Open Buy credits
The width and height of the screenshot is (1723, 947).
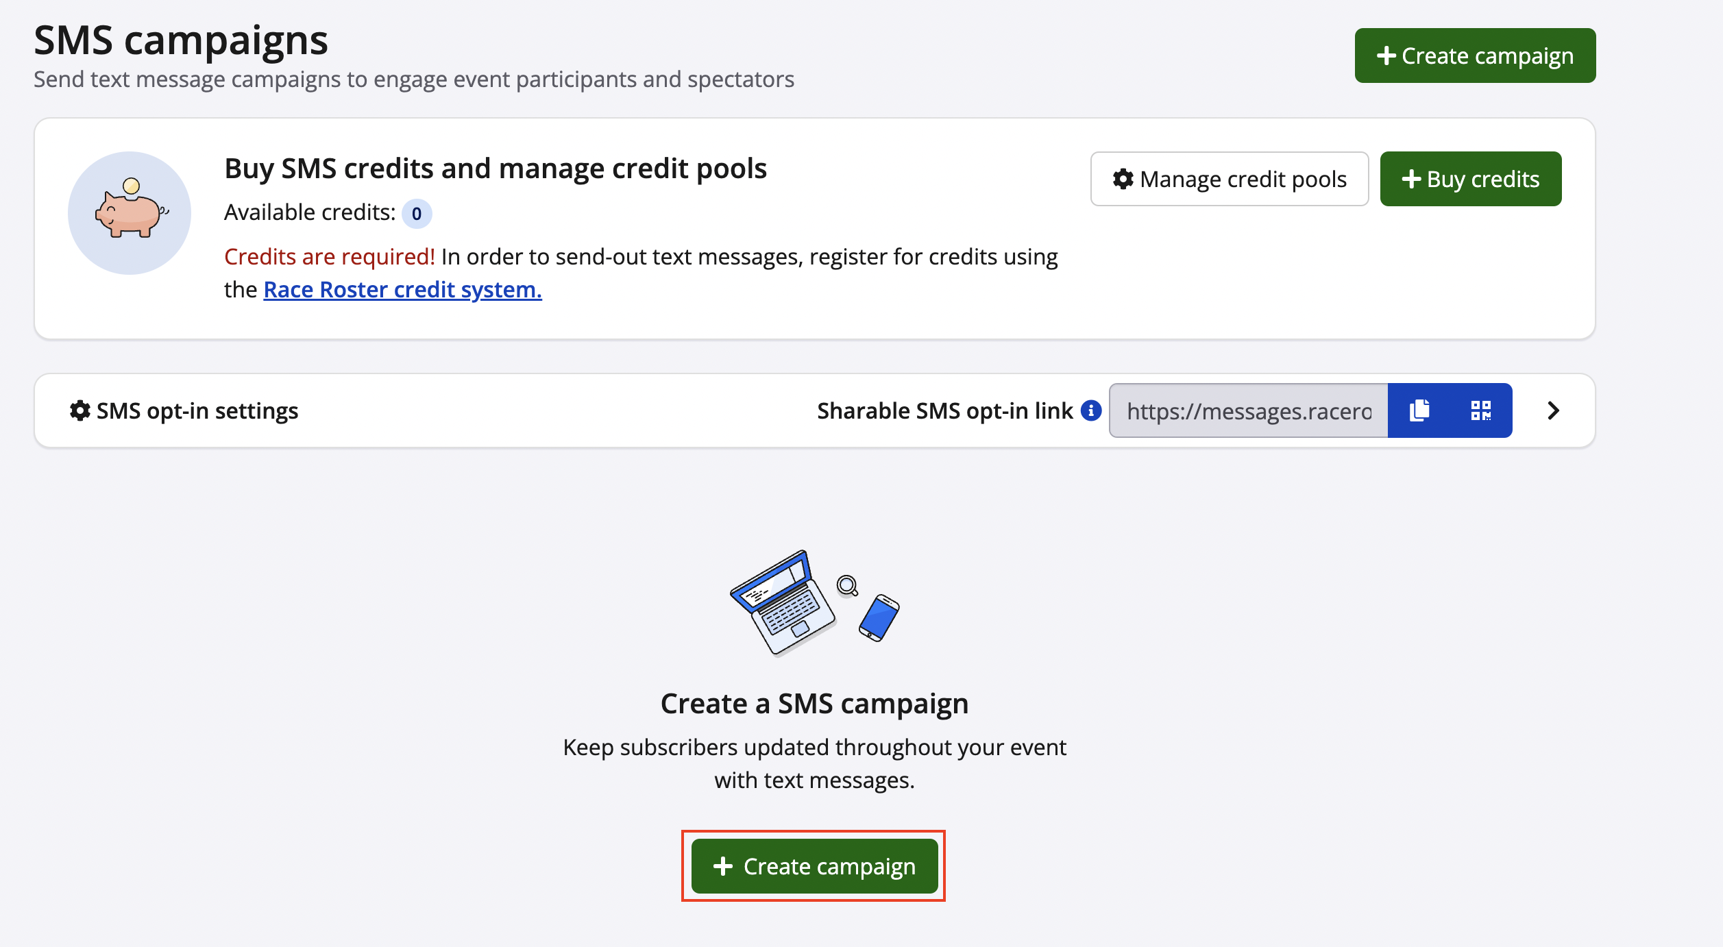tap(1470, 179)
